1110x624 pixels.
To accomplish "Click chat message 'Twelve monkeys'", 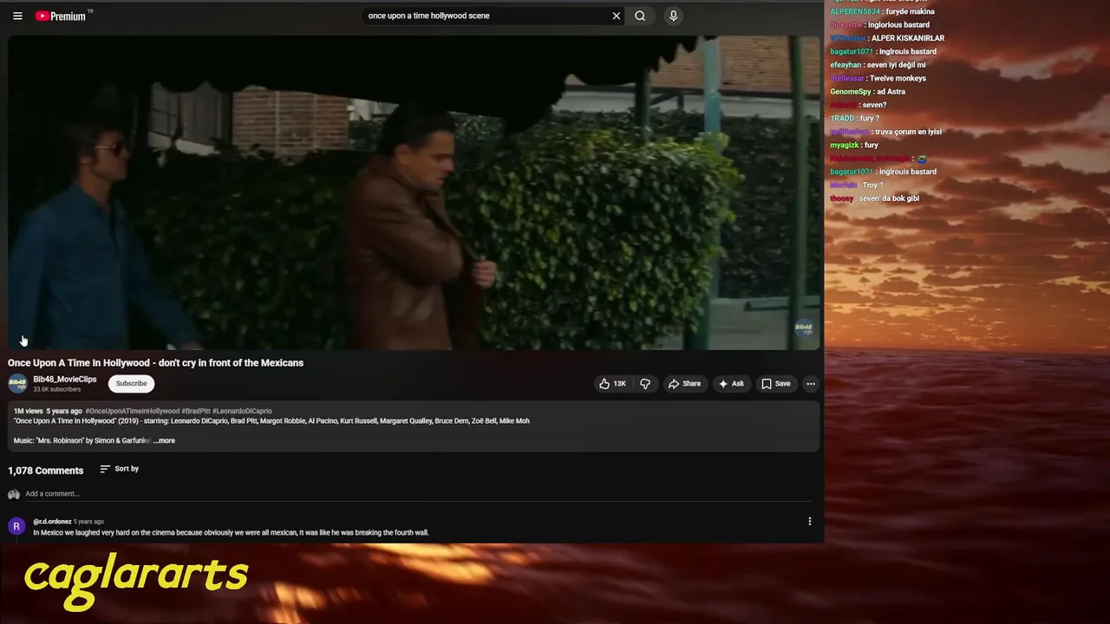I will pyautogui.click(x=898, y=78).
